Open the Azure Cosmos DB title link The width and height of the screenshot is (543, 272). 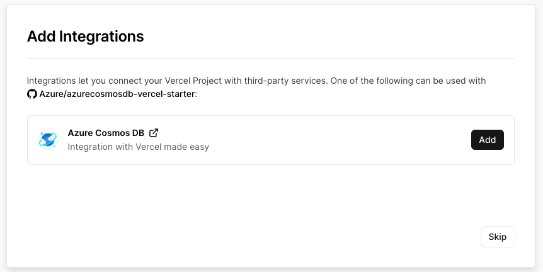point(106,133)
